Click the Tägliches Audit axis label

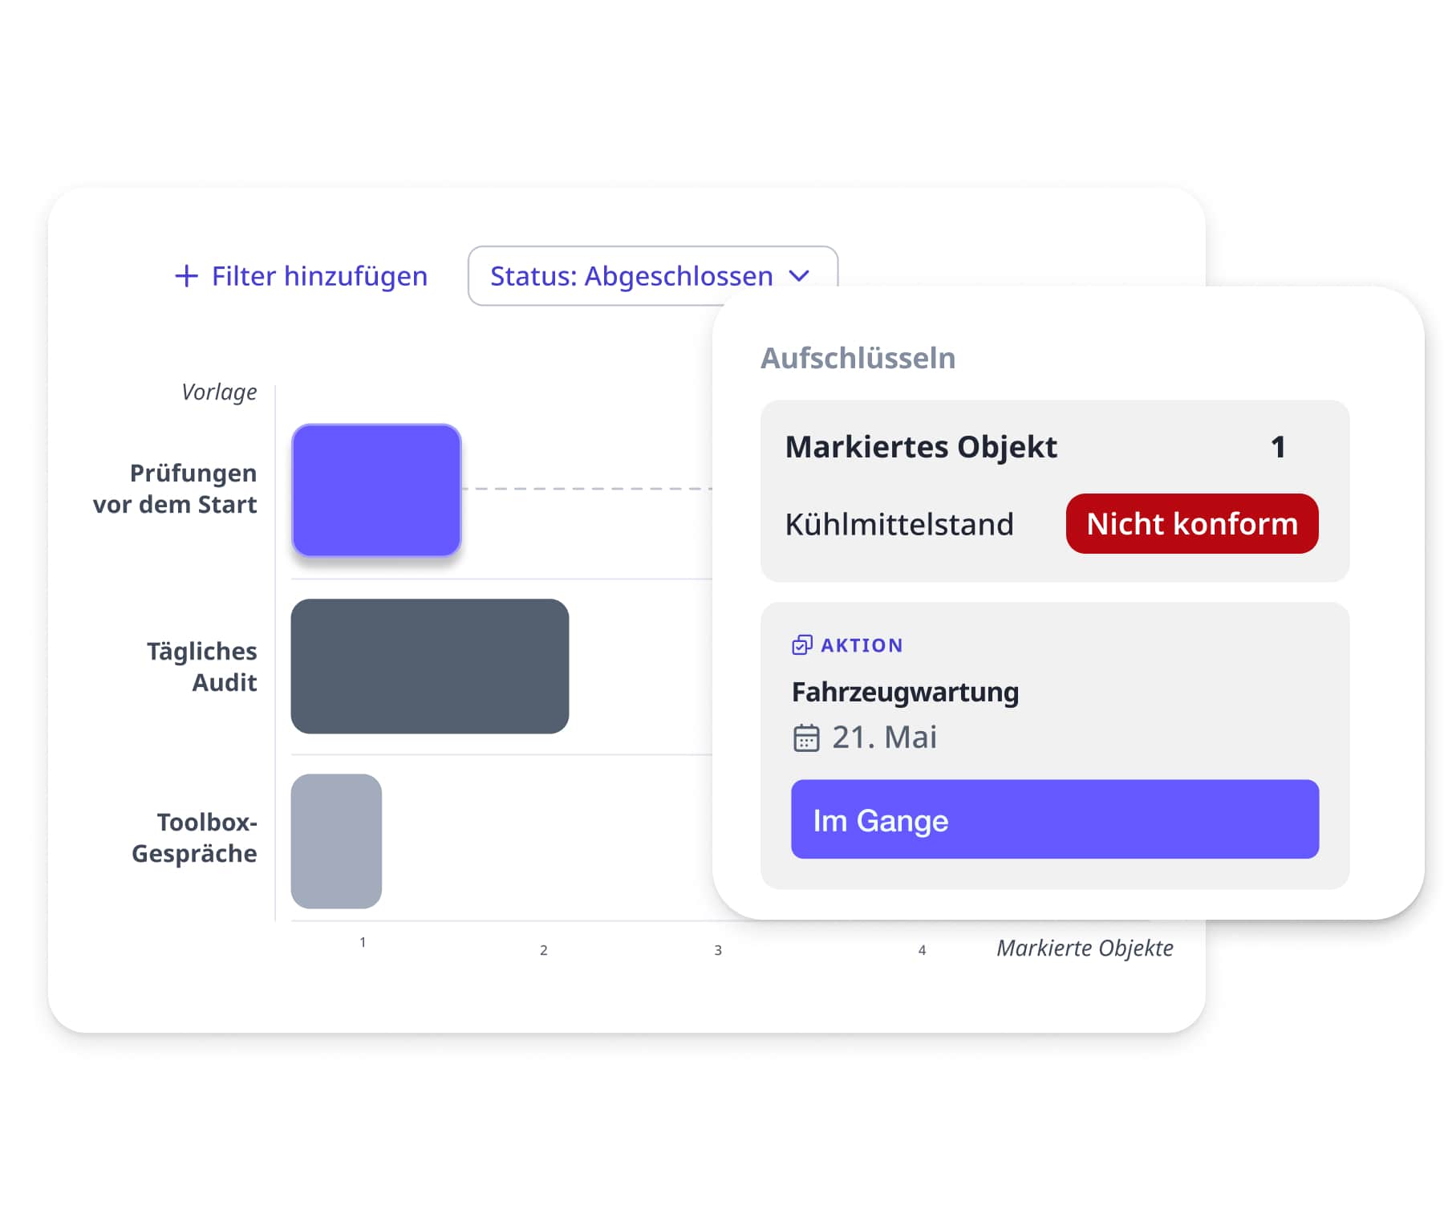[x=202, y=666]
